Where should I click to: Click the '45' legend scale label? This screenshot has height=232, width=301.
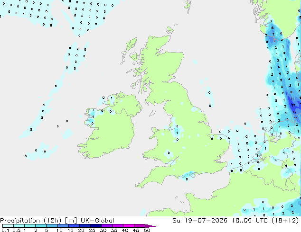click(136, 230)
